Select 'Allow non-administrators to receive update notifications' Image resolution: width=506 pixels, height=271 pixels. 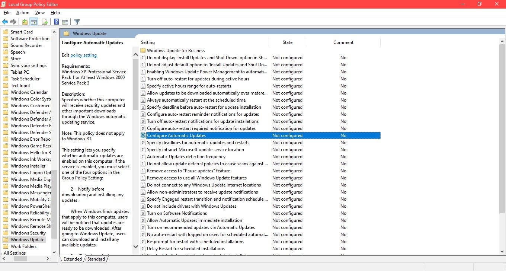pos(202,192)
